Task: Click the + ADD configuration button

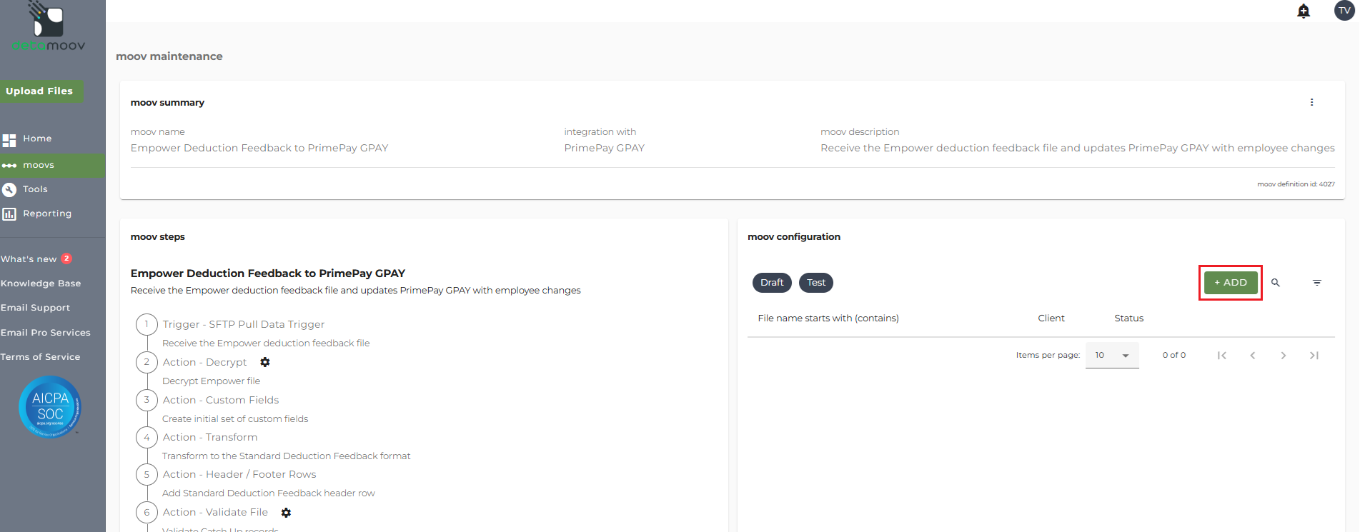Action: click(x=1231, y=283)
